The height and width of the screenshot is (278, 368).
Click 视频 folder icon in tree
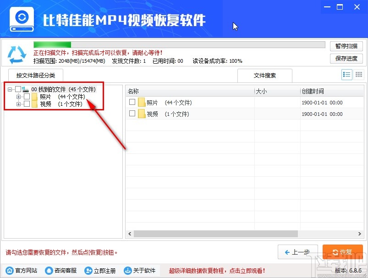[x=35, y=104]
